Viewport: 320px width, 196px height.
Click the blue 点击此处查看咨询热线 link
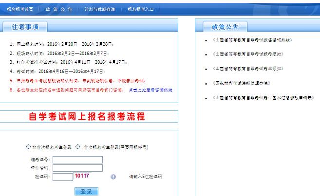(151, 90)
